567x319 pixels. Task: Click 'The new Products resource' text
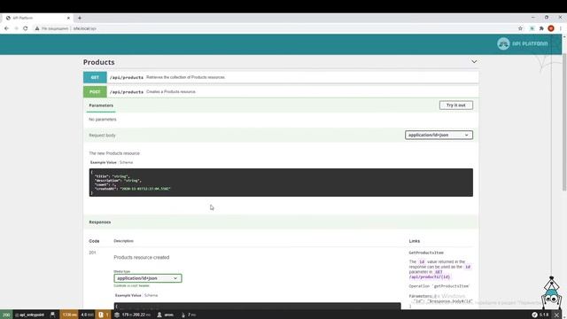tap(114, 153)
